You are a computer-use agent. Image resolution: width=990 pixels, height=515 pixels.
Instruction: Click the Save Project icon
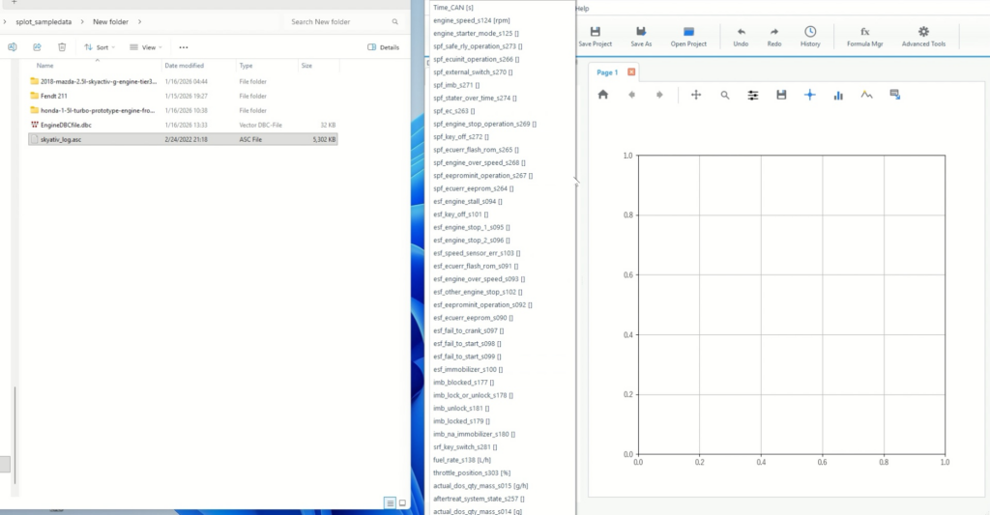point(595,32)
